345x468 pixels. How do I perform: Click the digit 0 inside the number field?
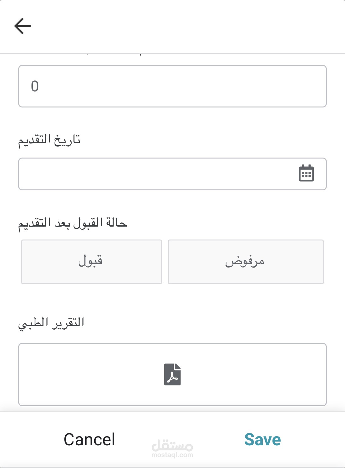coord(35,86)
